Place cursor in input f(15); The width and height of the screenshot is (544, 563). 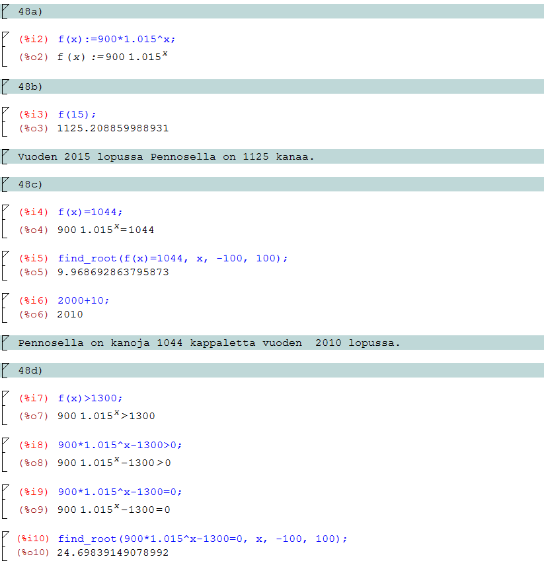(x=77, y=115)
